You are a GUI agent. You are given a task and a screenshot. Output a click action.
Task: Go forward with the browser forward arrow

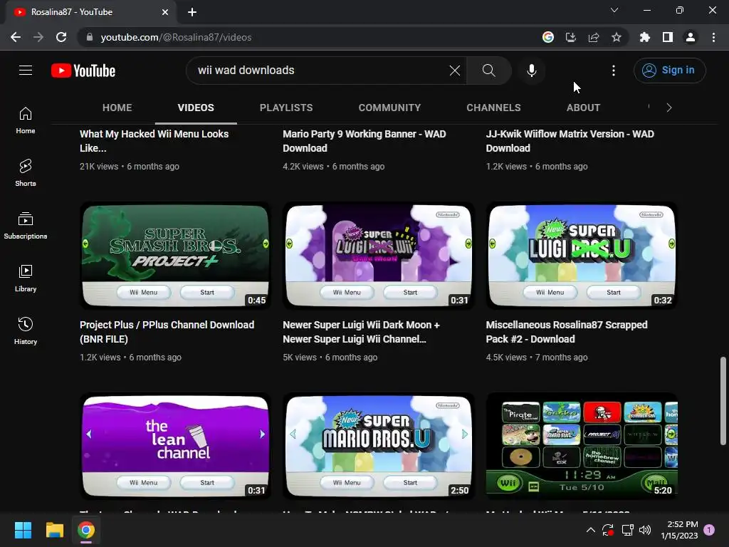click(x=38, y=37)
